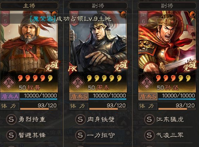Tap the yin-yang icon on 周泰's card
This screenshot has width=199, height=147.
[123, 14]
